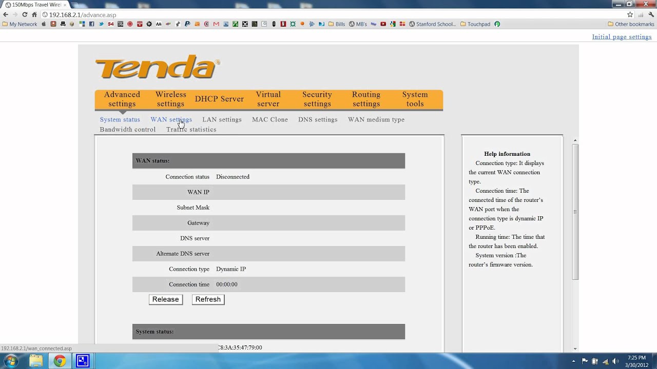This screenshot has width=657, height=369.
Task: Open the YouTube bookmark icon
Action: click(x=383, y=24)
